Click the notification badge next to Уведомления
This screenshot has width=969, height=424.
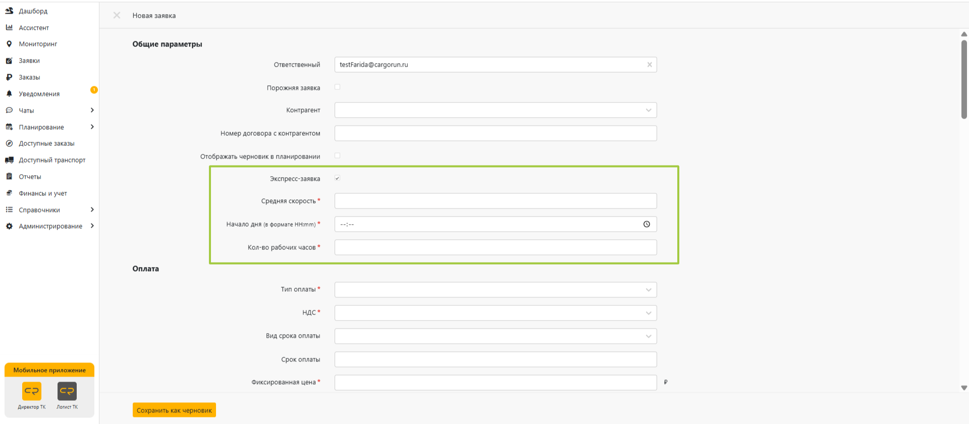click(x=94, y=90)
